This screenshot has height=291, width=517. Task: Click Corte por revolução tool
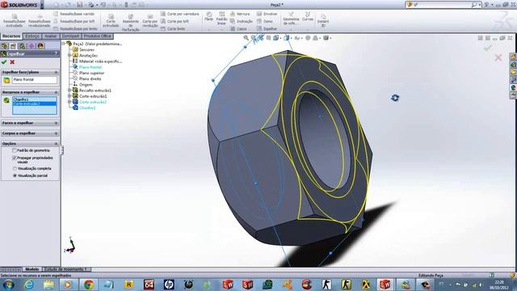pos(150,20)
